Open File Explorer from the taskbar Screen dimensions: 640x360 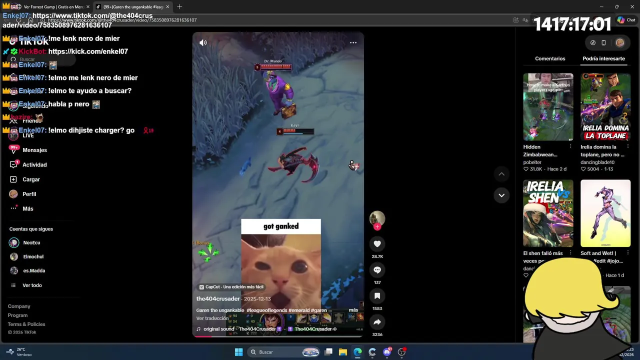(343, 352)
